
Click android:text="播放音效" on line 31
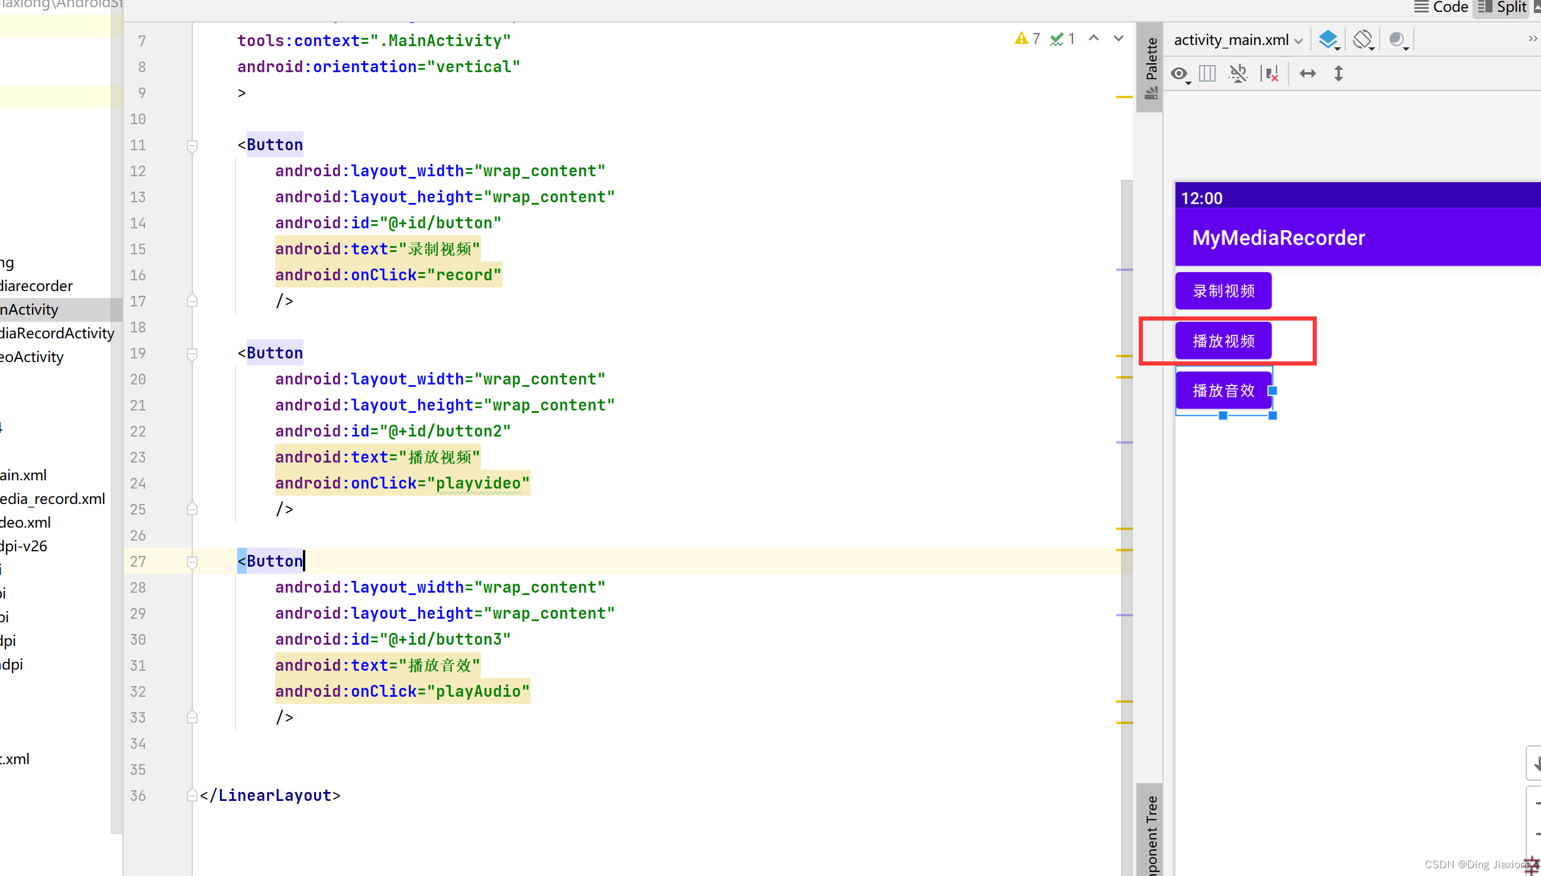(x=378, y=665)
